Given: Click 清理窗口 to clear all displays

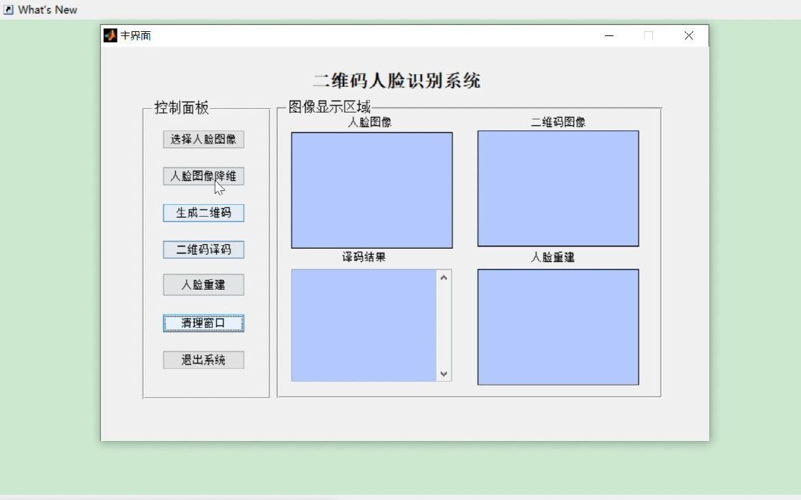Looking at the screenshot, I should (203, 323).
